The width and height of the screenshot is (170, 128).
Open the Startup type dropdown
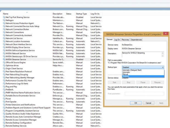[143, 67]
